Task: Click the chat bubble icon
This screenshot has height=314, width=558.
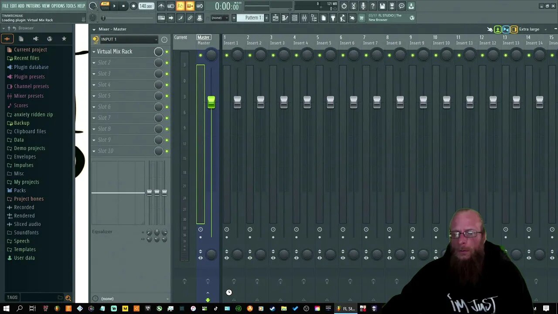Action: [x=401, y=6]
